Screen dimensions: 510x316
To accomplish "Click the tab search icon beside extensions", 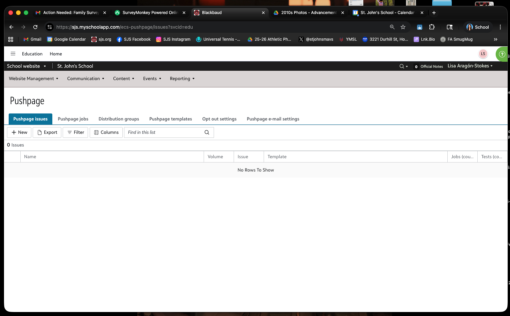I will coord(450,27).
